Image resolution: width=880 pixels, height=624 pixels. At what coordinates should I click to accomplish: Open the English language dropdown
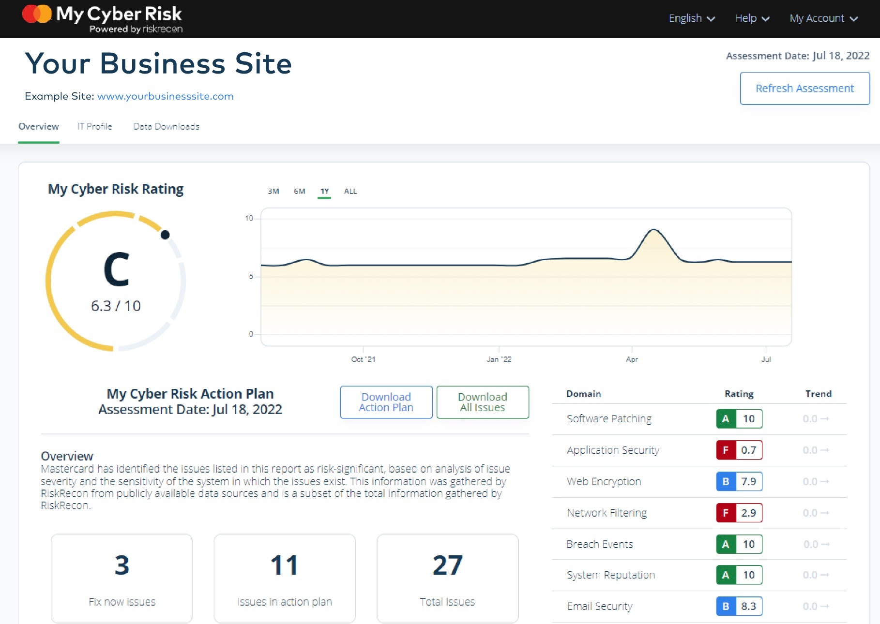(x=691, y=18)
